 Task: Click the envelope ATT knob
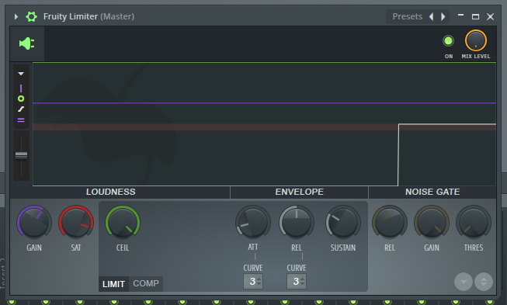coord(253,222)
